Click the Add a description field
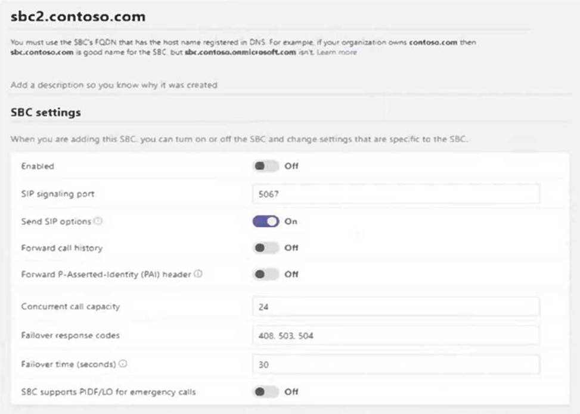The image size is (580, 414). pyautogui.click(x=114, y=85)
